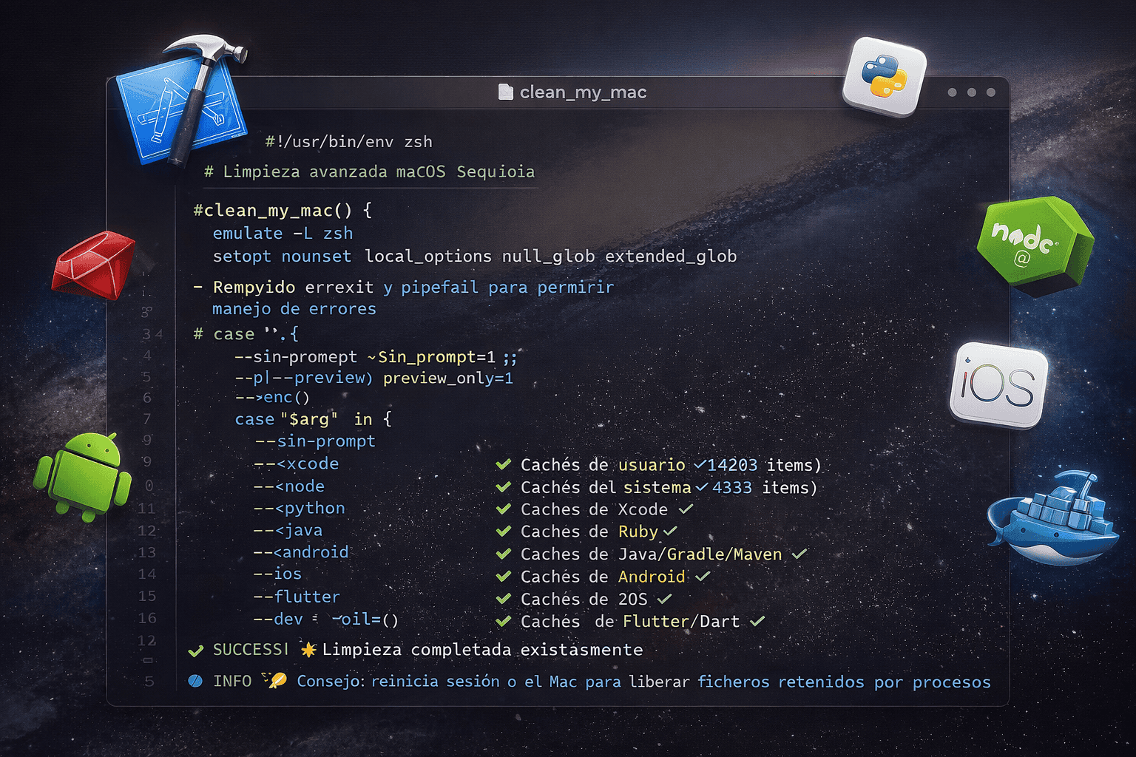Click the Limpieza completada existasmente message
This screenshot has height=757, width=1136.
click(x=482, y=650)
